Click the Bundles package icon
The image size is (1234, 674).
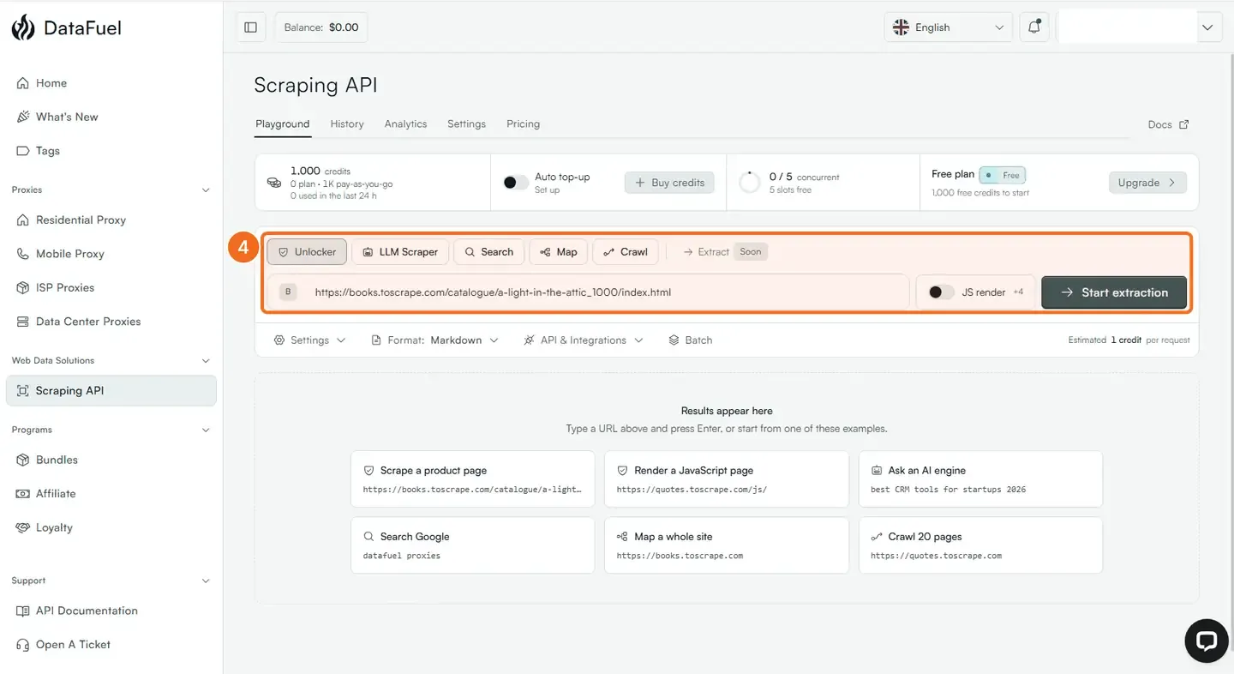(x=23, y=460)
